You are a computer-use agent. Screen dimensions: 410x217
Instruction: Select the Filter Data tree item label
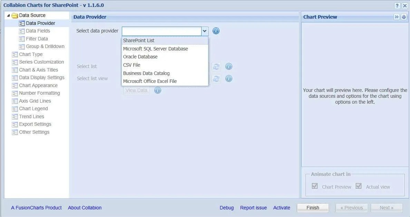[37, 39]
